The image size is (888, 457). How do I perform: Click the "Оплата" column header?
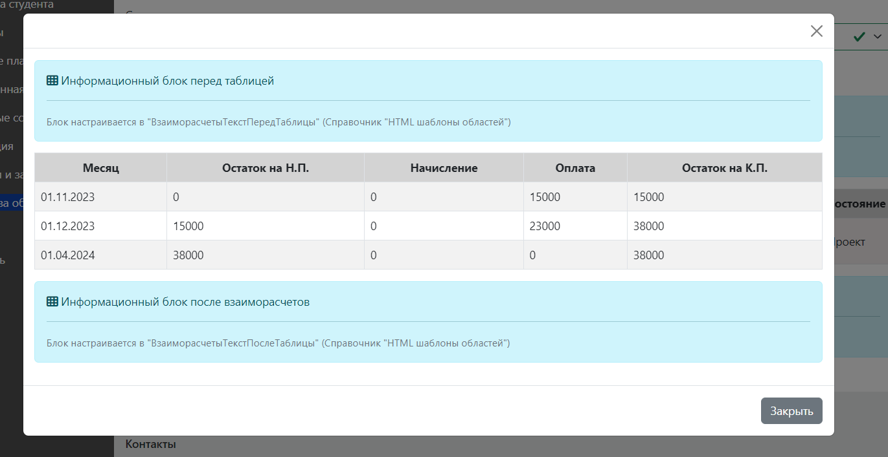575,168
